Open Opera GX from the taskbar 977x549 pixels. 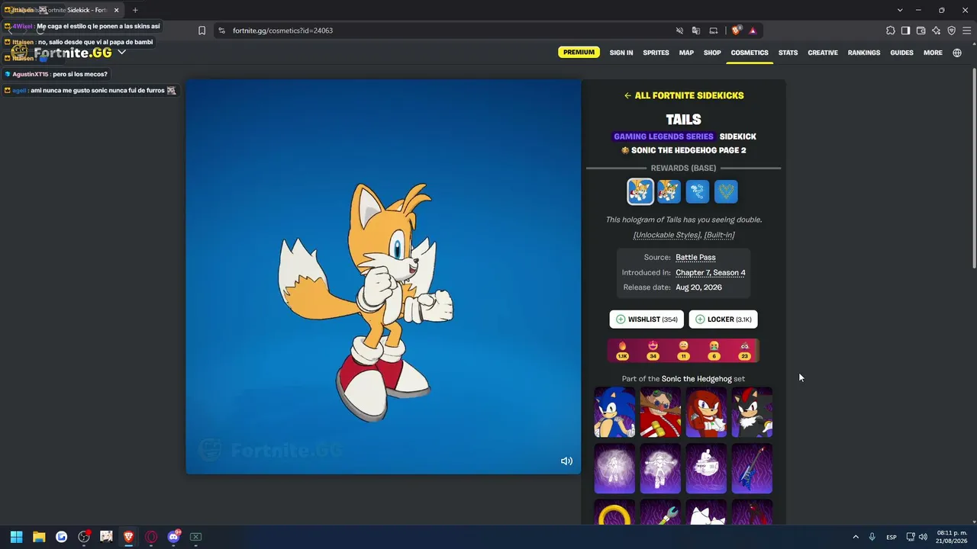(151, 537)
